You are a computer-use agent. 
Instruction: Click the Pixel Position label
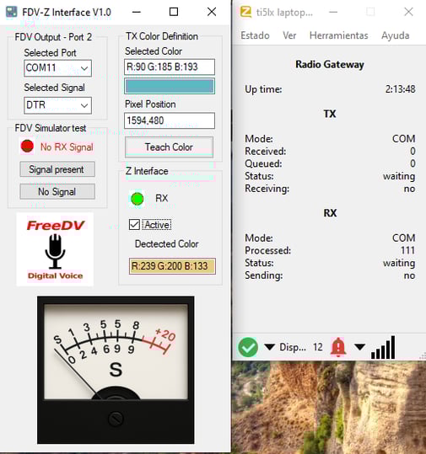click(150, 104)
